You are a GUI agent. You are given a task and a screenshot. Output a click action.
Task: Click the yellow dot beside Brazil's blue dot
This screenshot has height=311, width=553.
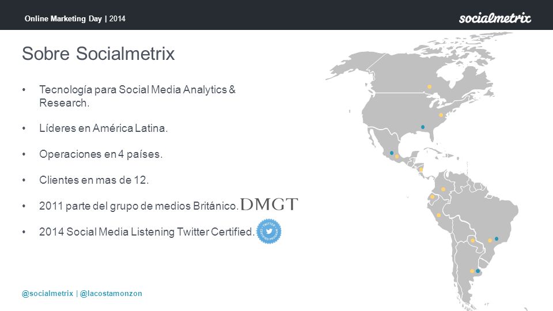[490, 241]
